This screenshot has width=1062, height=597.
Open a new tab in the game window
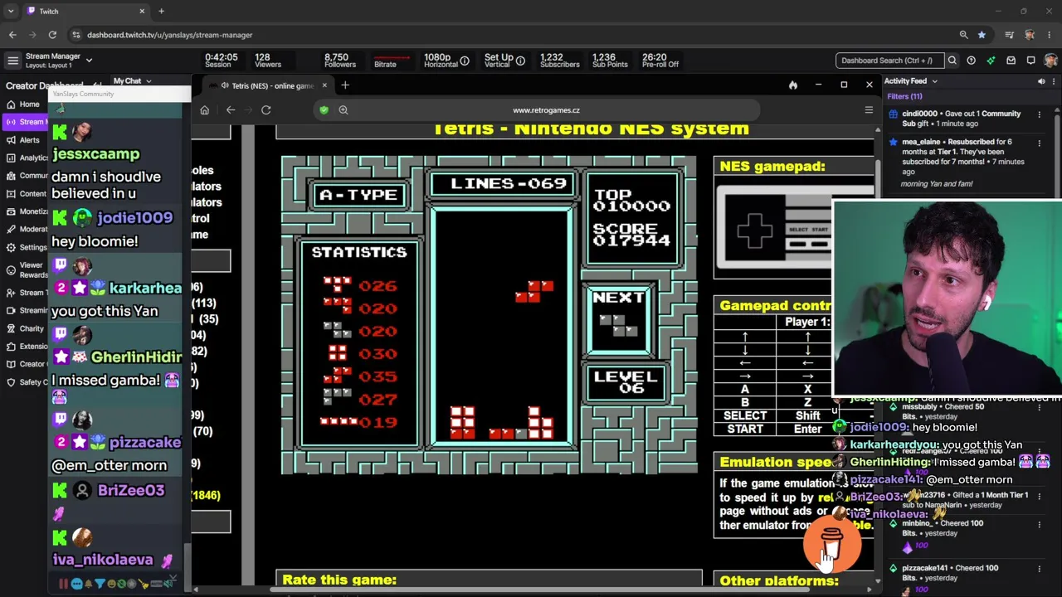click(x=345, y=85)
